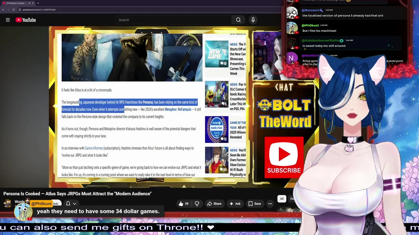The width and height of the screenshot is (419, 235).
Task: Mute the tab via speaker icon
Action: [x=29, y=3]
